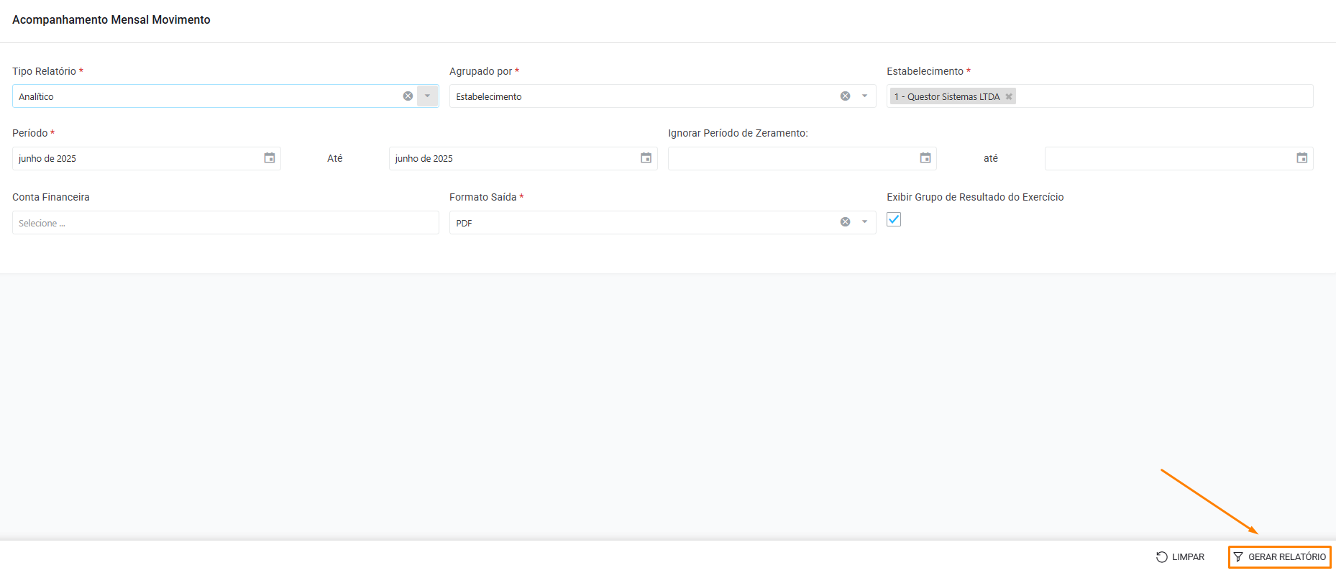This screenshot has height=573, width=1336.
Task: Clear the Agrupado por selection
Action: click(x=845, y=96)
